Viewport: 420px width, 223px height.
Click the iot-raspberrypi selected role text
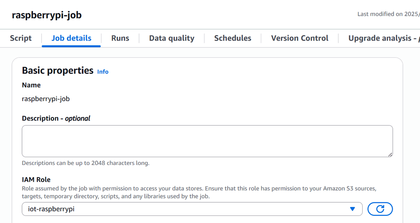click(51, 209)
